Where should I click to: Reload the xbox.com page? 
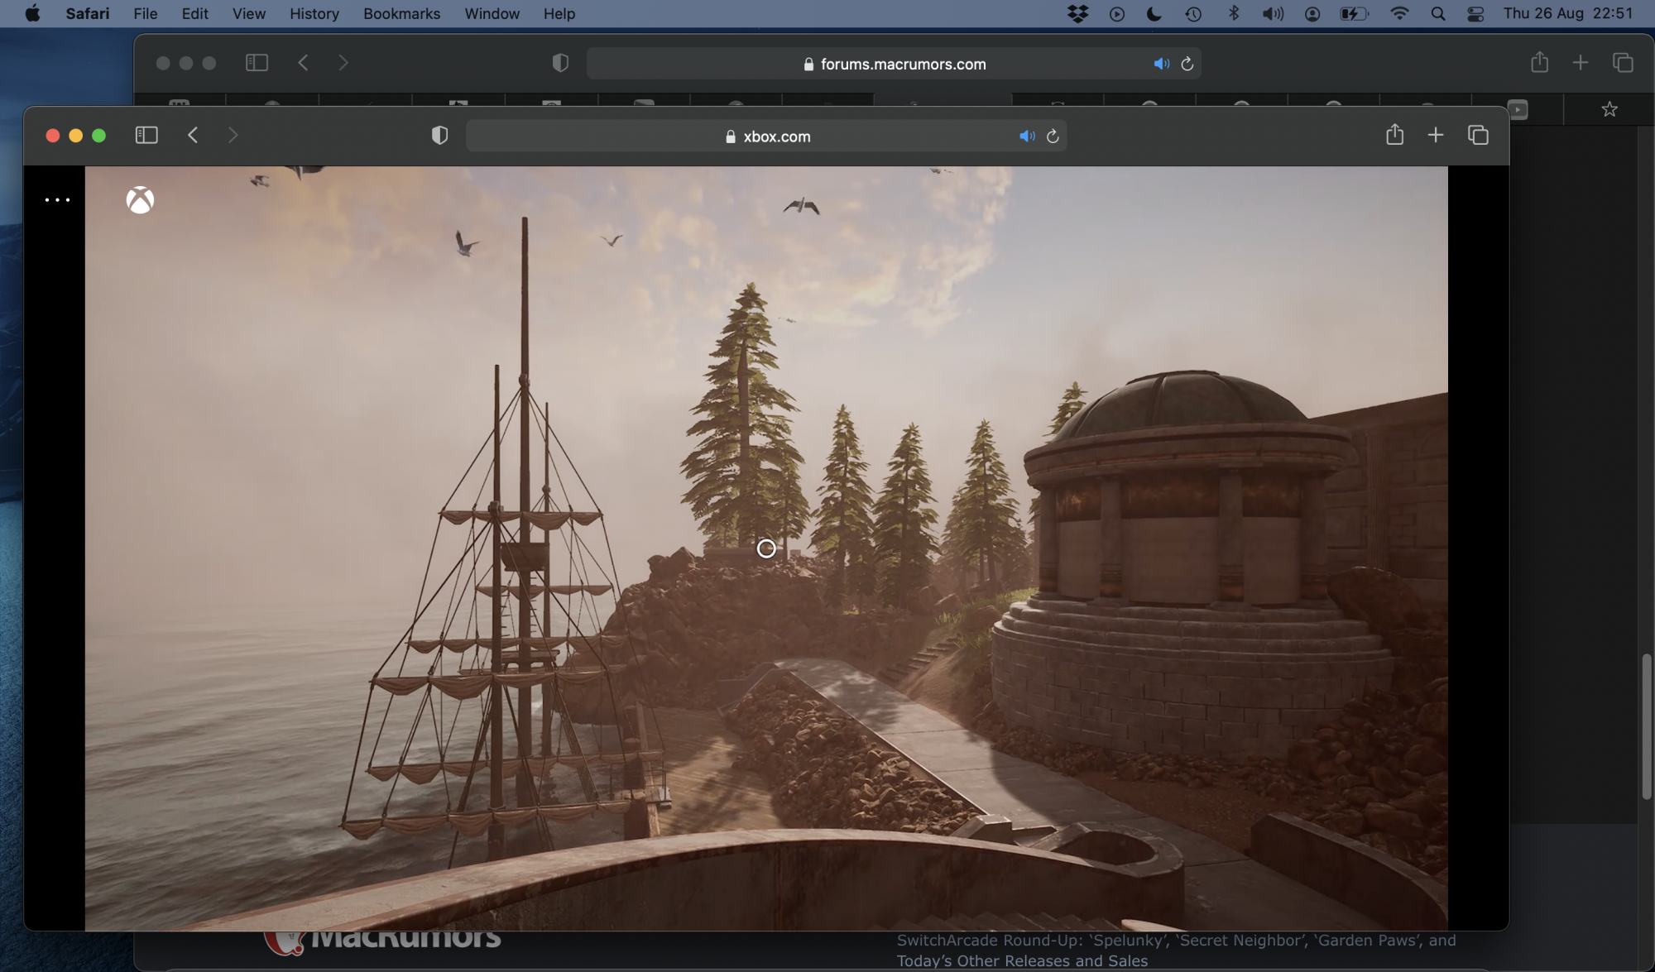(1053, 136)
